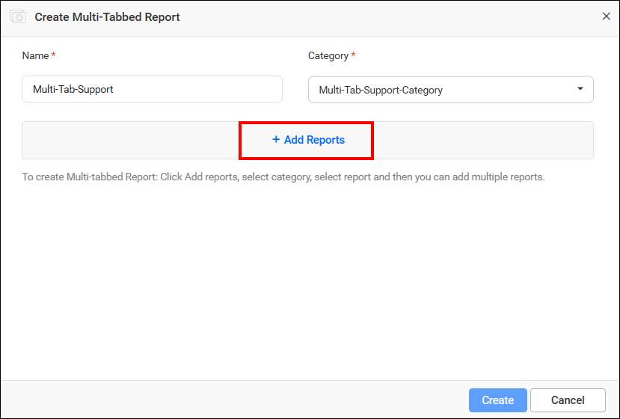Screen dimensions: 620x419
Task: Click the Category label
Action: coord(328,56)
